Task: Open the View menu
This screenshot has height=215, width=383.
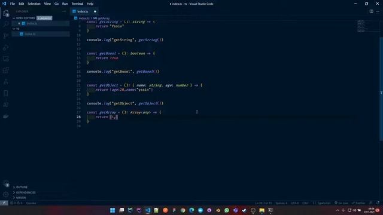Action: pos(47,4)
